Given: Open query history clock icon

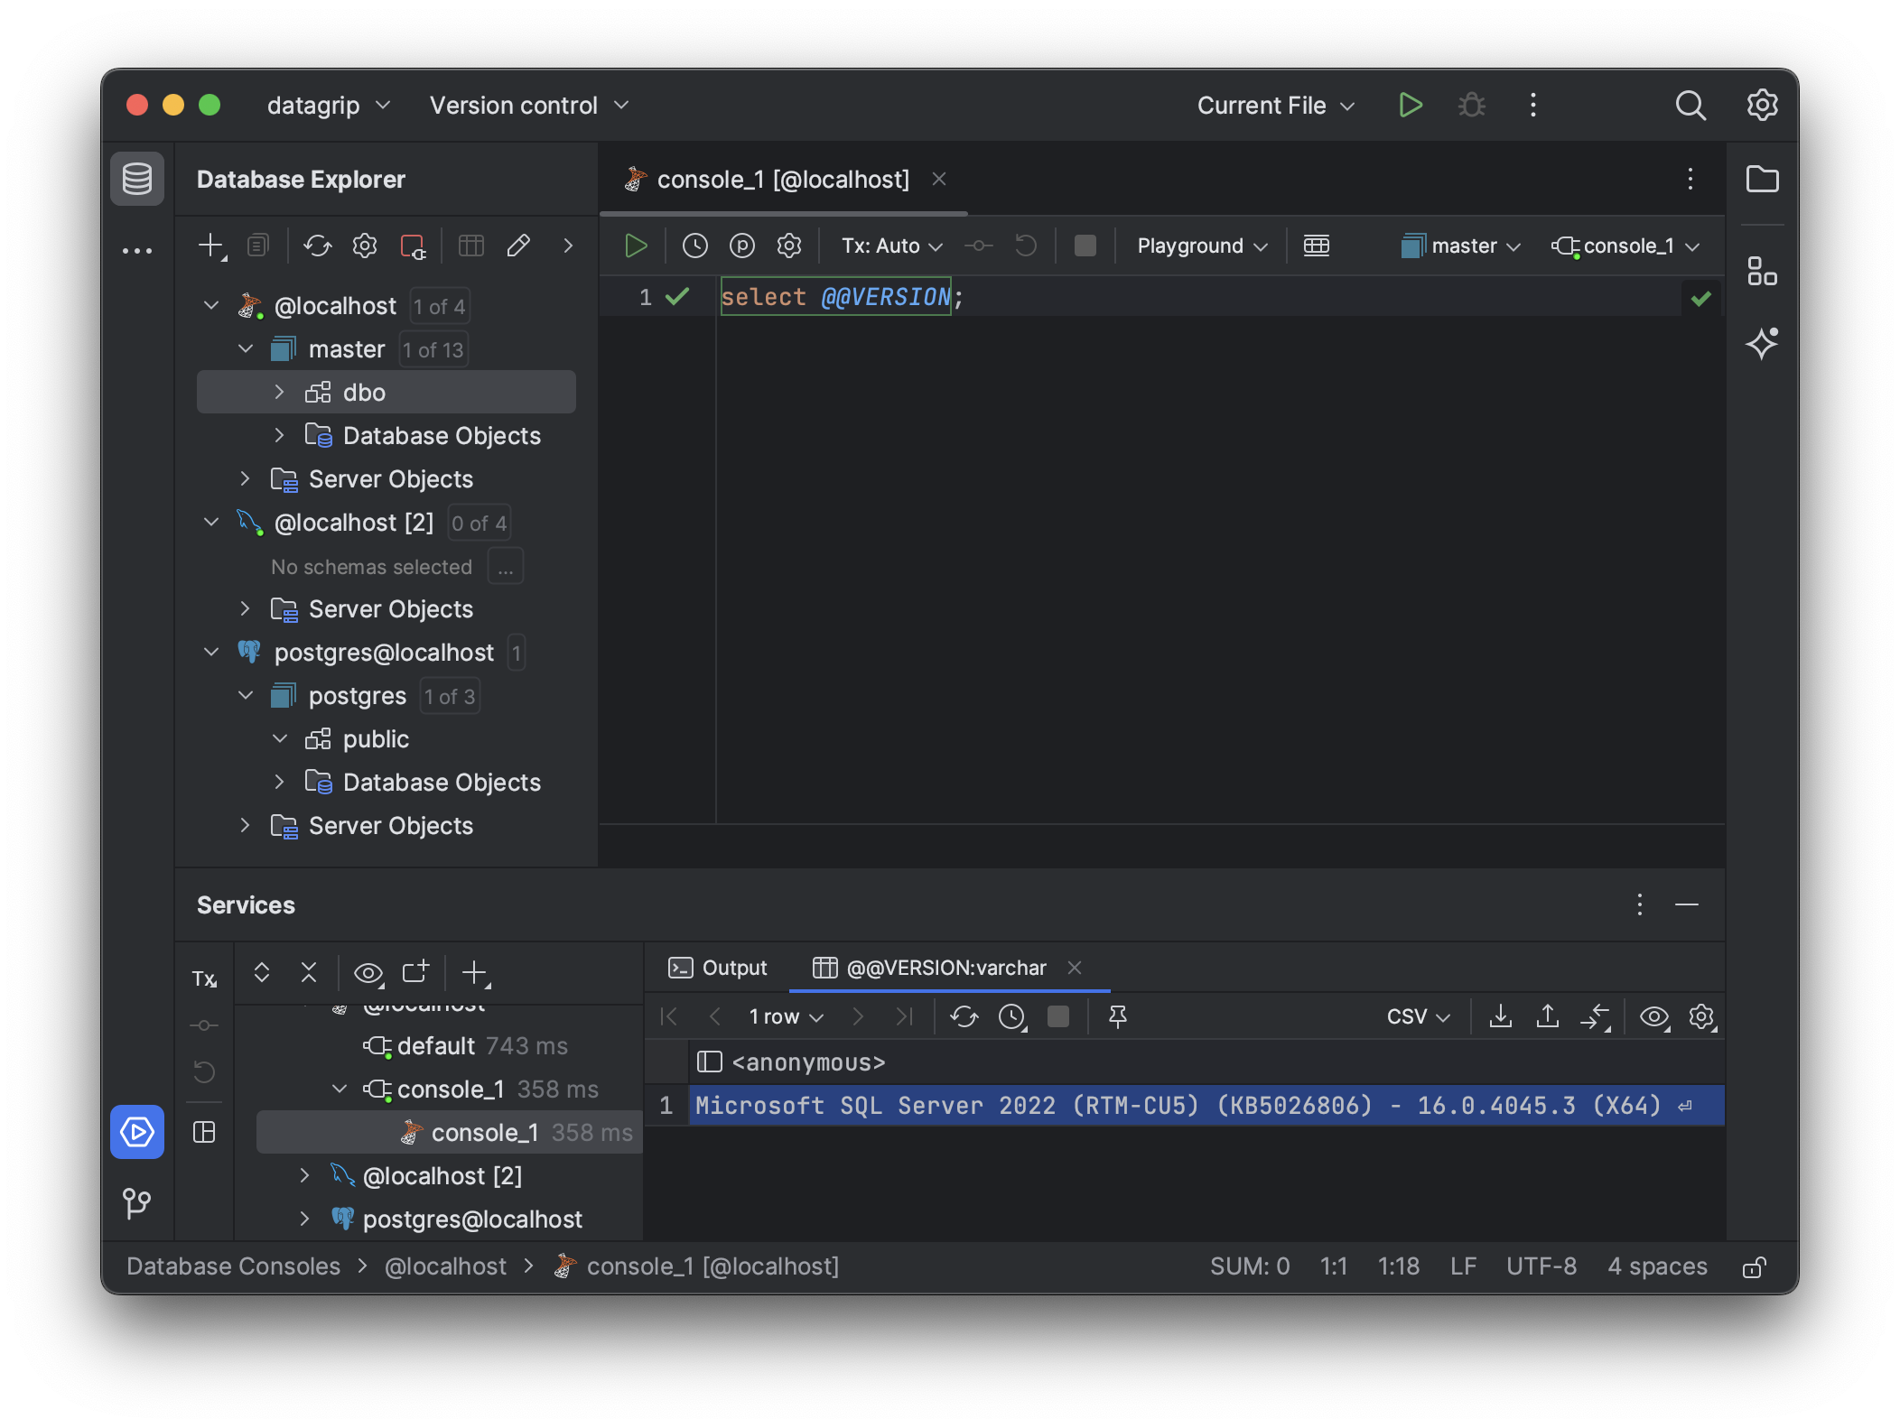Looking at the screenshot, I should tap(695, 246).
